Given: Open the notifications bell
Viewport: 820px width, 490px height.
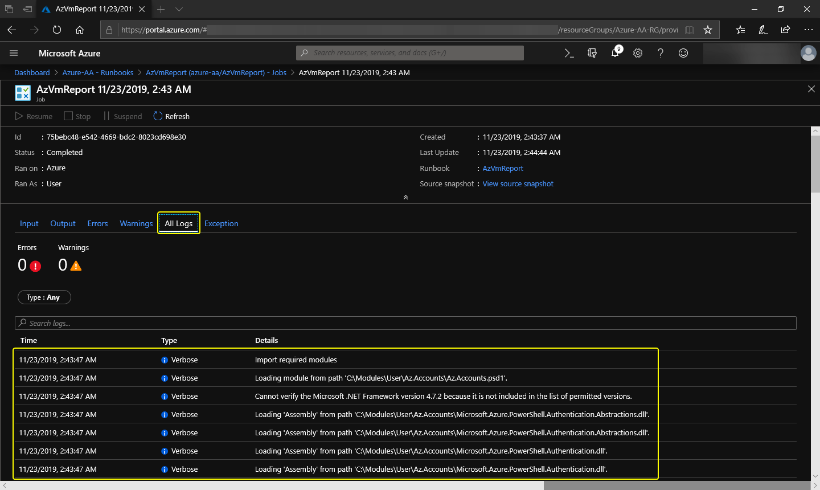Looking at the screenshot, I should coord(615,53).
